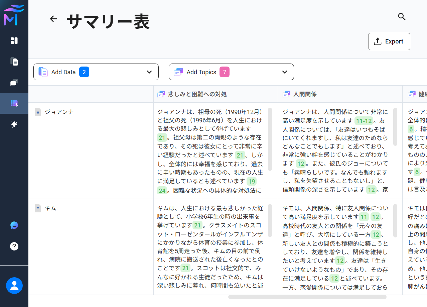
Task: Open the キム document row
Action: click(x=50, y=208)
